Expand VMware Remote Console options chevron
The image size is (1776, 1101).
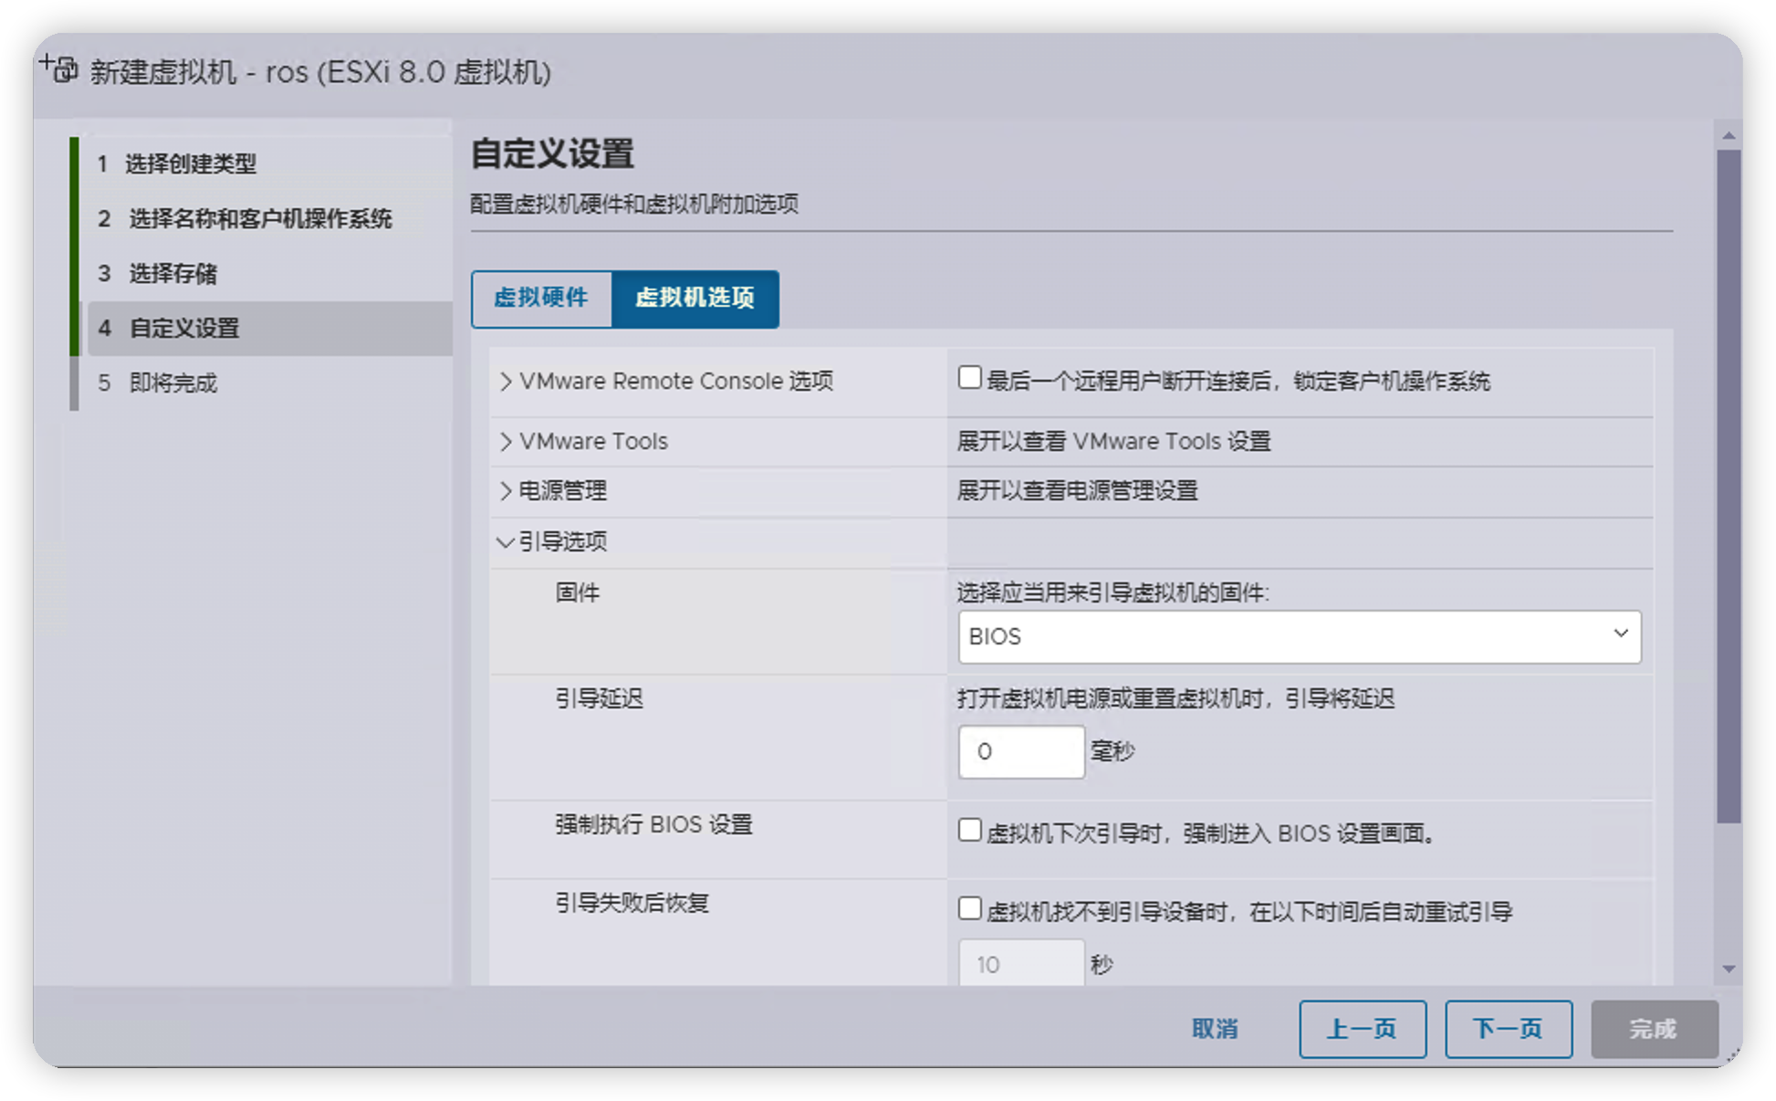point(506,382)
